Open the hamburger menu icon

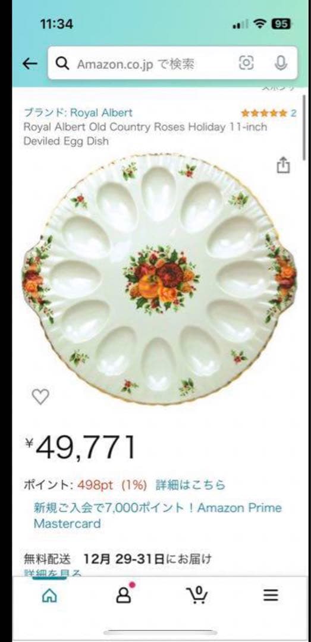point(271,595)
